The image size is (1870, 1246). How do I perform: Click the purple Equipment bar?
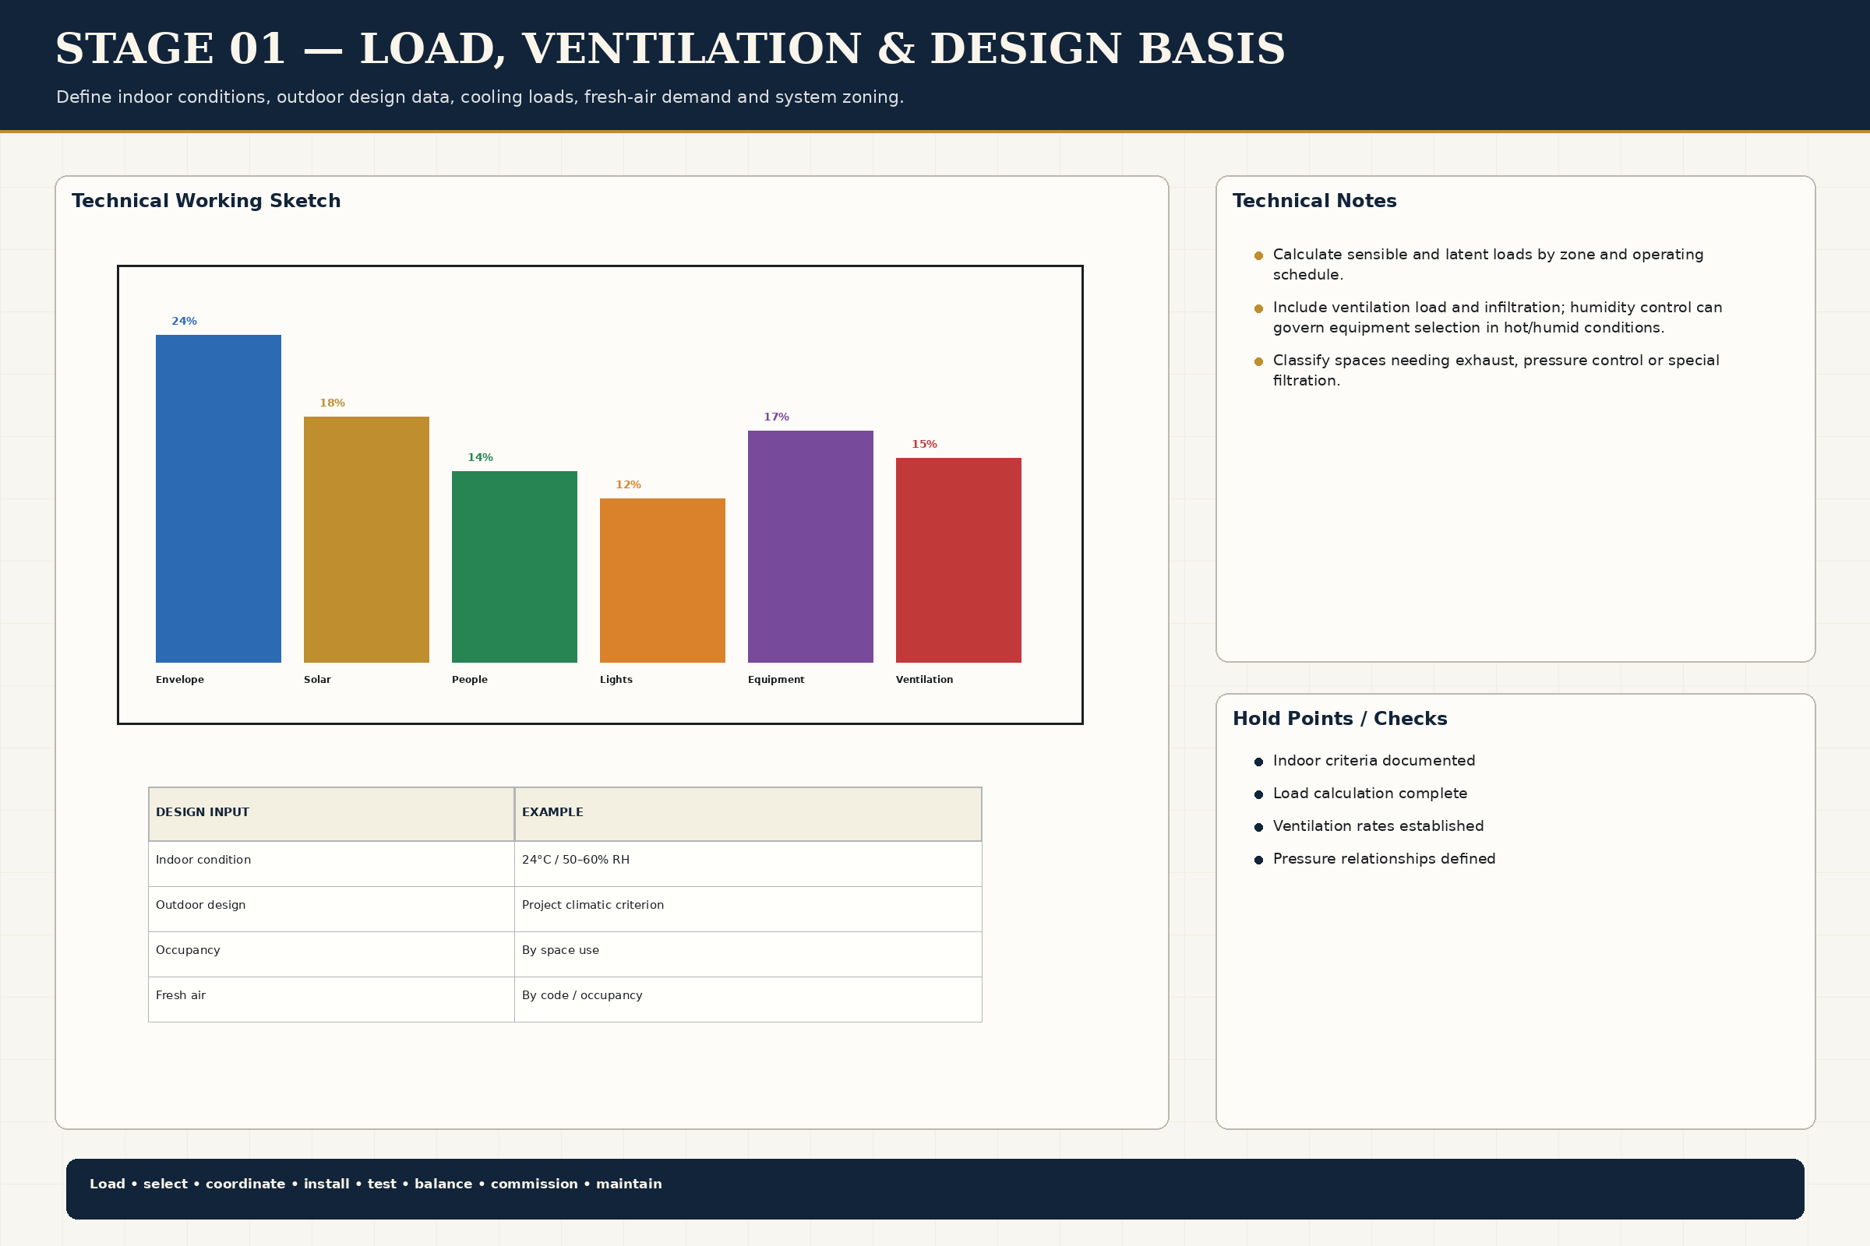click(810, 547)
